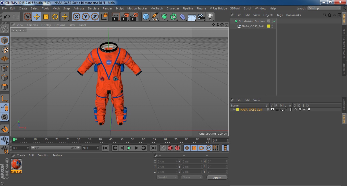The width and height of the screenshot is (347, 186).
Task: Select the Scale tool
Action: (x=46, y=17)
